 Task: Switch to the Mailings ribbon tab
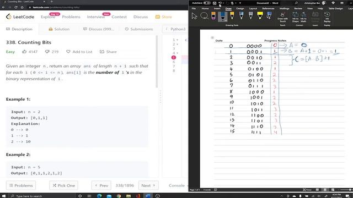coord(285,8)
